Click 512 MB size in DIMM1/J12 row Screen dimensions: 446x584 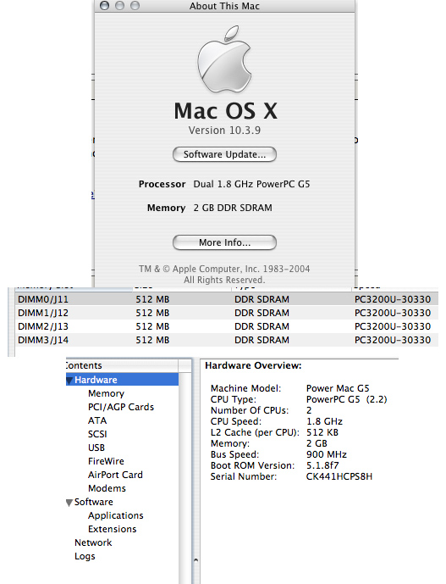(x=152, y=313)
